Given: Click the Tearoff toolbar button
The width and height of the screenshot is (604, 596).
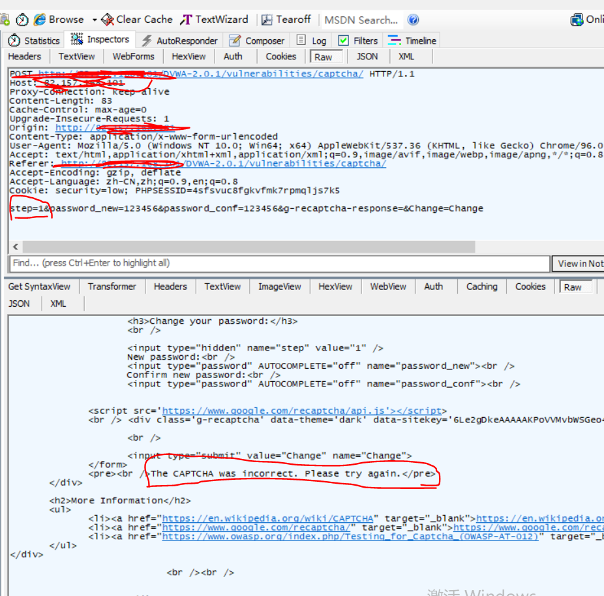Looking at the screenshot, I should [x=286, y=20].
